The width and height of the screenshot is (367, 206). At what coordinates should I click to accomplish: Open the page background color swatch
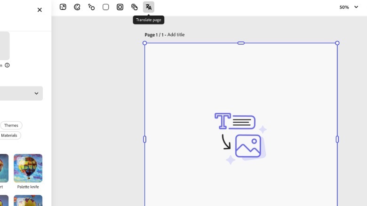click(106, 7)
